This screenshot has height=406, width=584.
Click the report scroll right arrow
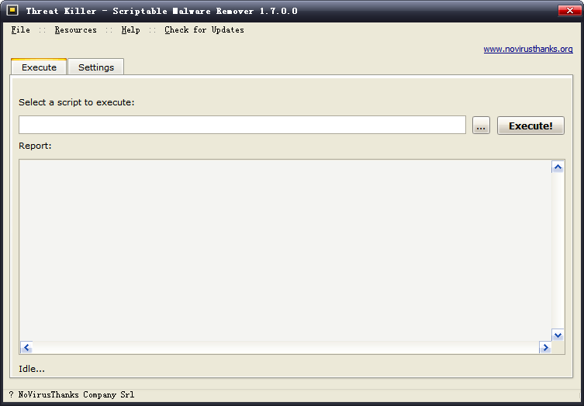pos(544,348)
